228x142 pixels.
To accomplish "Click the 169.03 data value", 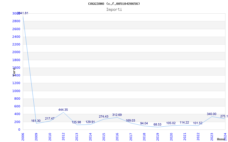I will [131, 120].
